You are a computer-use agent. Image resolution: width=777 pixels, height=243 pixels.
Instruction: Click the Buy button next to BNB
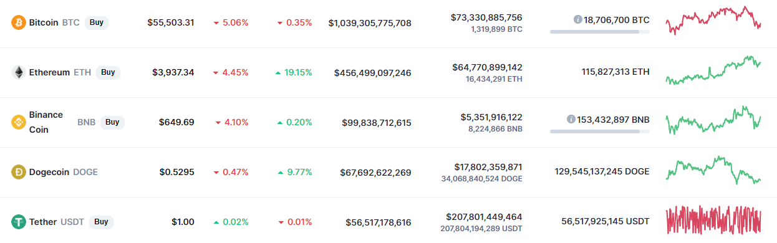click(112, 122)
